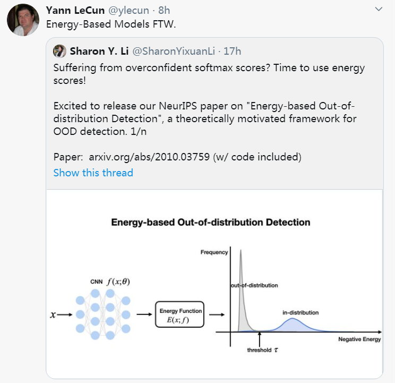Viewport: 396px width, 383px height.
Task: Click the diagram title in the image
Action: 210,222
